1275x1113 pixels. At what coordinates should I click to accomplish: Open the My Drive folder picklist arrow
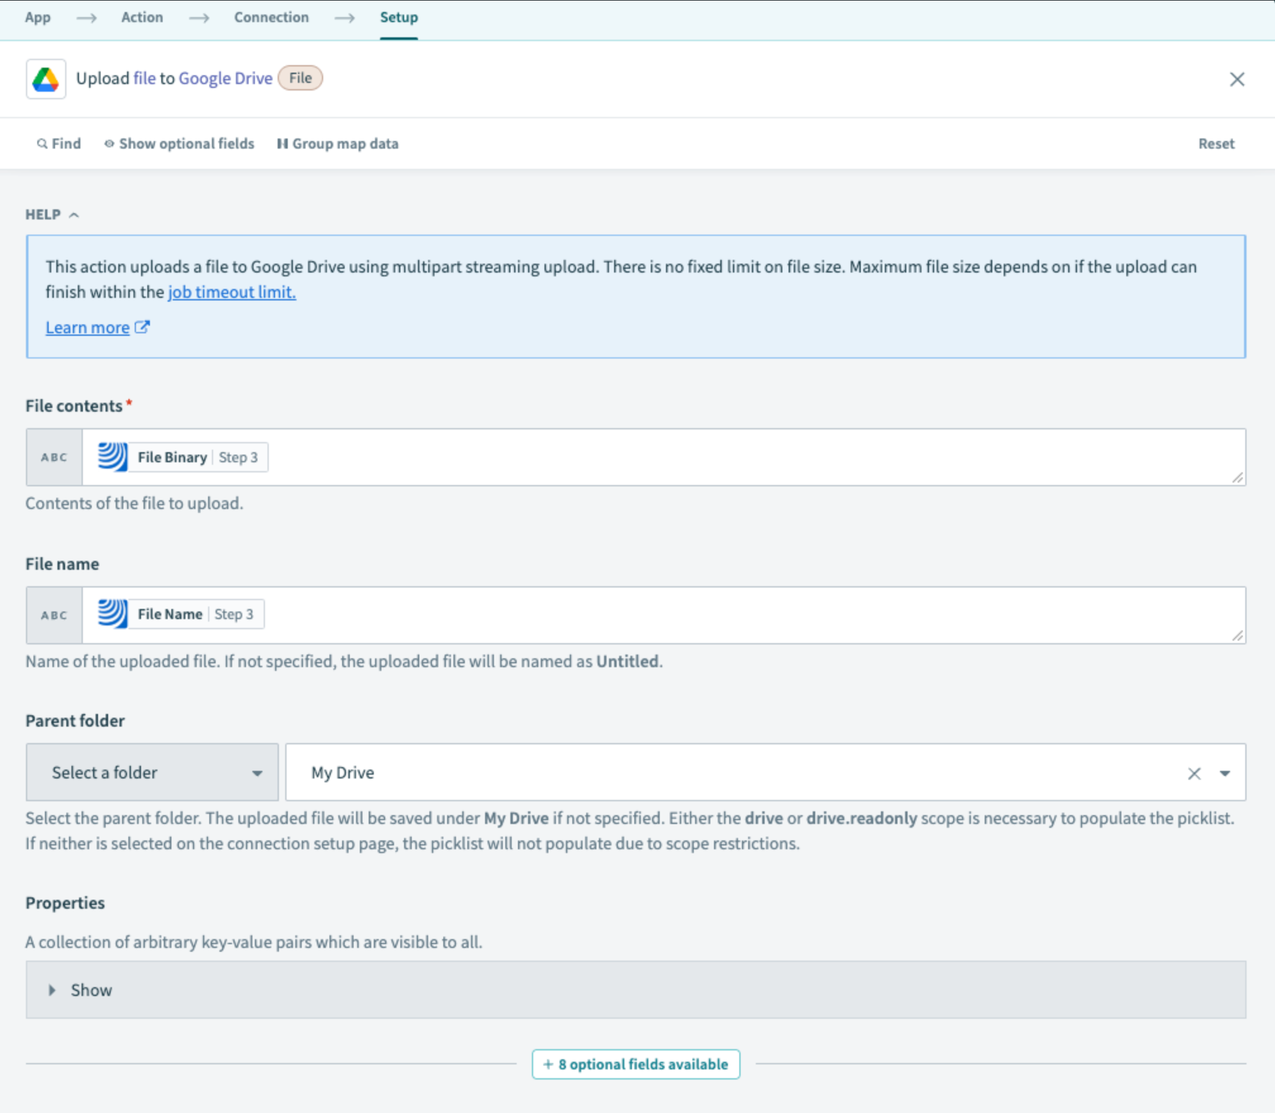(1224, 773)
